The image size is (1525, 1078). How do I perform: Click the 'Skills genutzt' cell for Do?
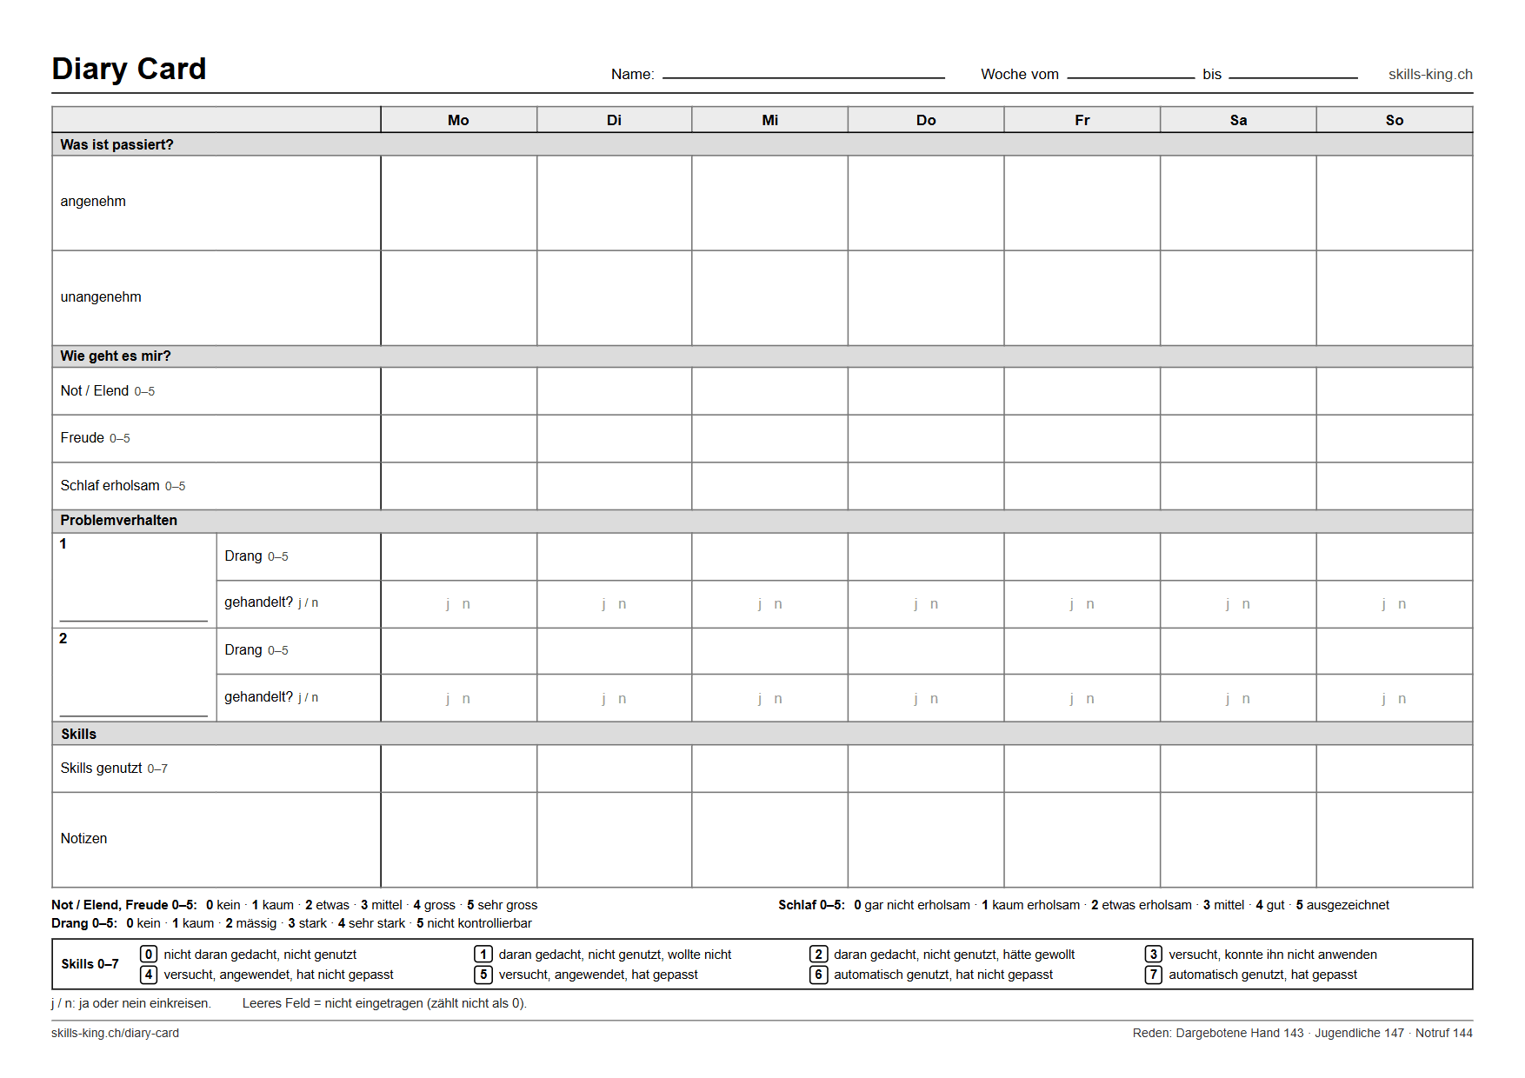point(926,769)
